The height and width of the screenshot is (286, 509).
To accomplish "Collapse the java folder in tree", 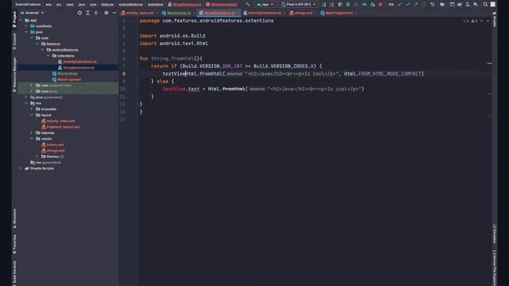I will [x=26, y=32].
